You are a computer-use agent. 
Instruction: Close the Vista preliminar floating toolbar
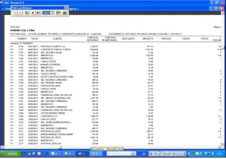pos(66,8)
